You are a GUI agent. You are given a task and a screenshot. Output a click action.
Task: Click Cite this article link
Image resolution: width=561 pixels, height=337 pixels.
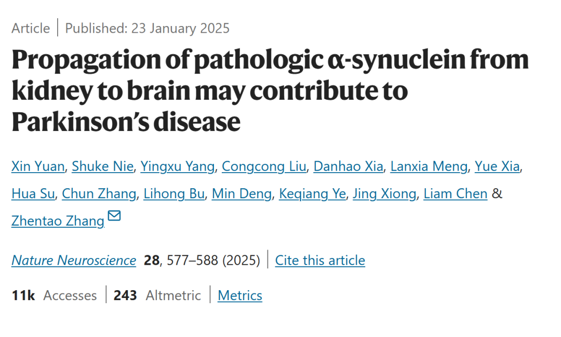(320, 261)
